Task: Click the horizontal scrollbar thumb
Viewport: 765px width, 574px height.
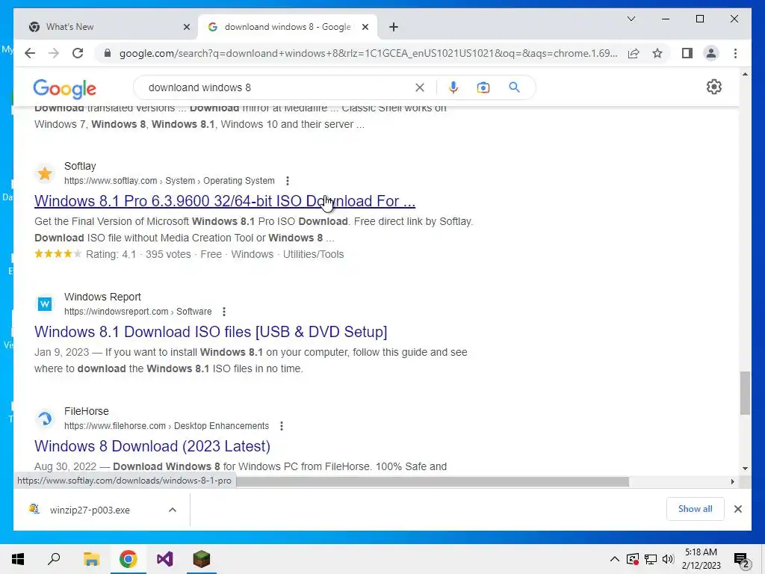Action: pos(433,482)
